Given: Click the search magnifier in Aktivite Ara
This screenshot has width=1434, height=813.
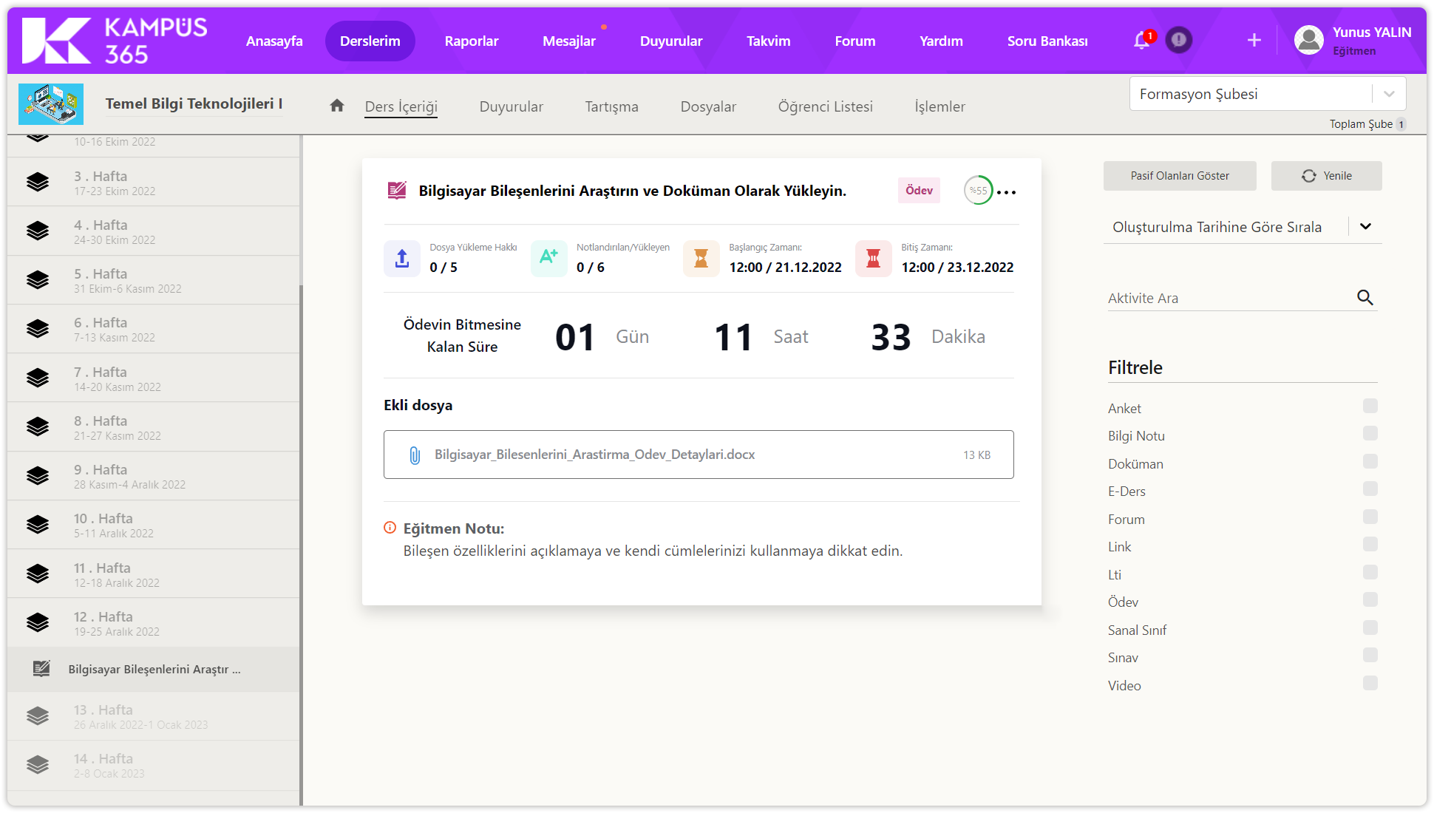Looking at the screenshot, I should (1365, 298).
